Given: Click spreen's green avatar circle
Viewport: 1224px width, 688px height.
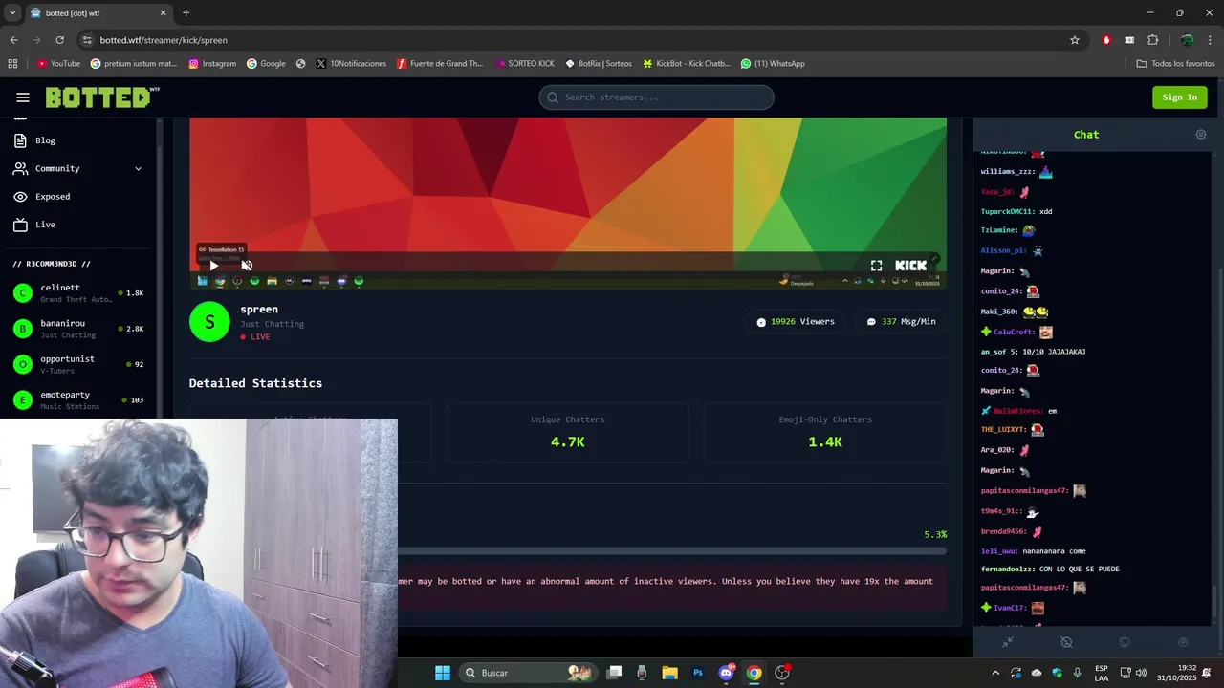Looking at the screenshot, I should (209, 322).
